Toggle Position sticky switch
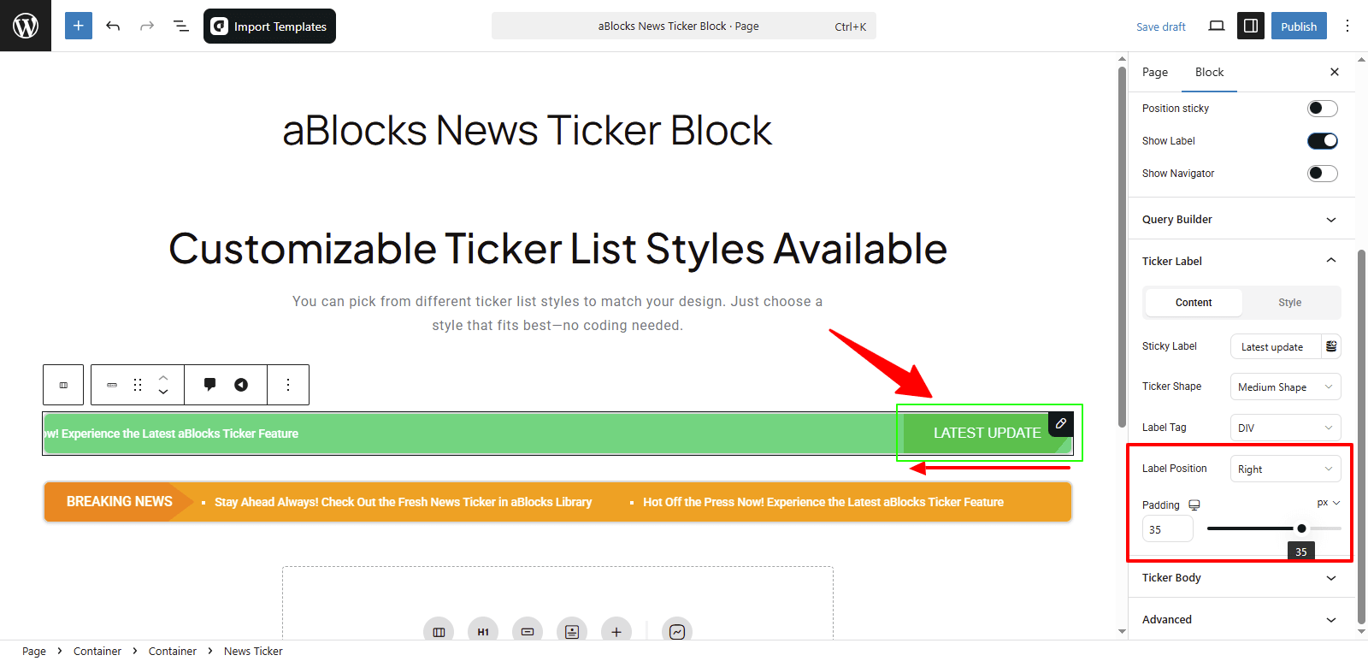This screenshot has width=1368, height=661. tap(1322, 109)
